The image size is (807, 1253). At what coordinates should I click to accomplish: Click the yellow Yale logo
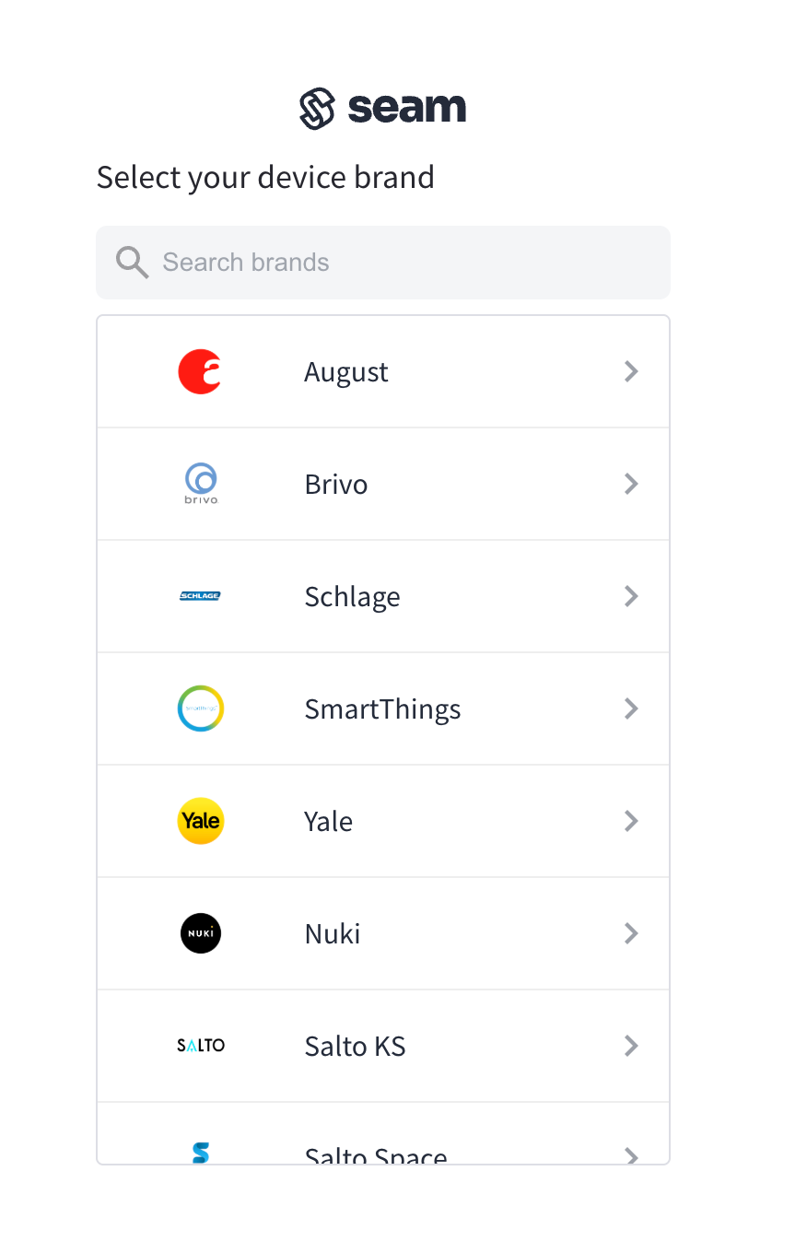click(x=200, y=821)
